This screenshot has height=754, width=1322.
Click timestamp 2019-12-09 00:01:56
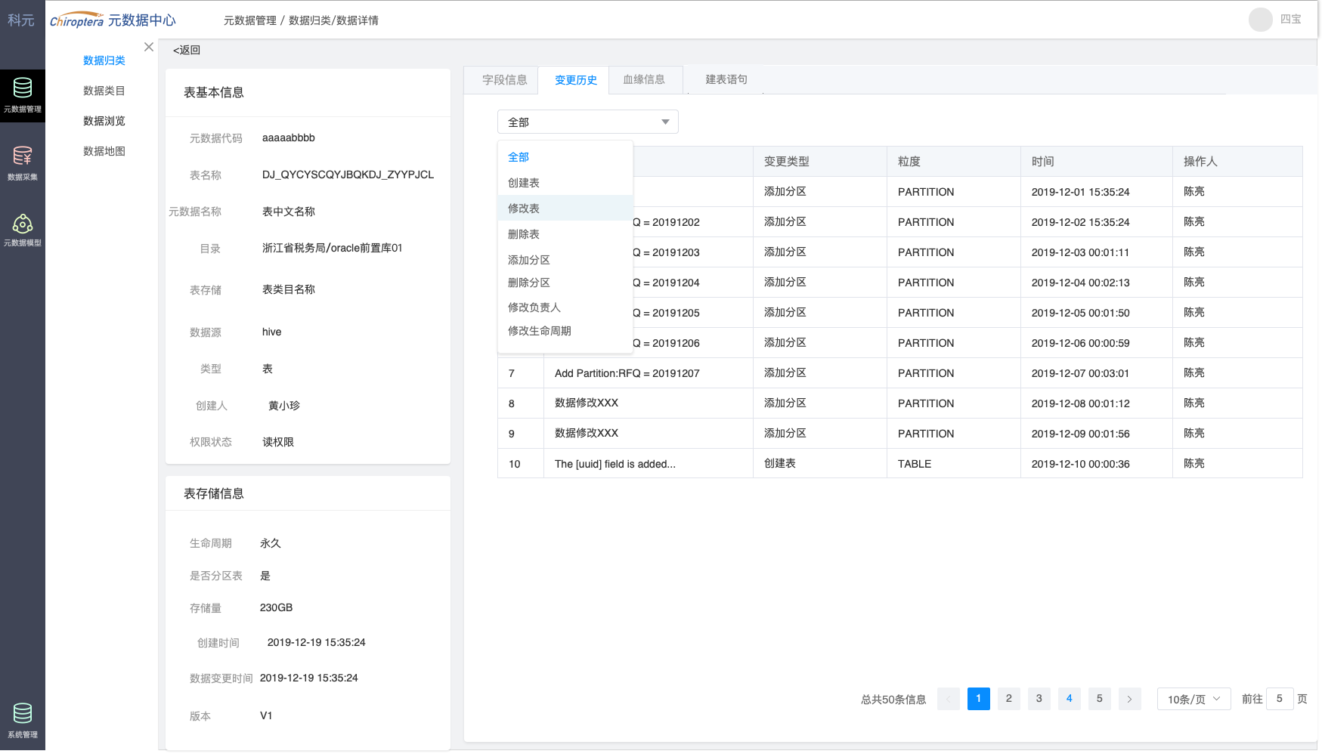click(x=1081, y=434)
